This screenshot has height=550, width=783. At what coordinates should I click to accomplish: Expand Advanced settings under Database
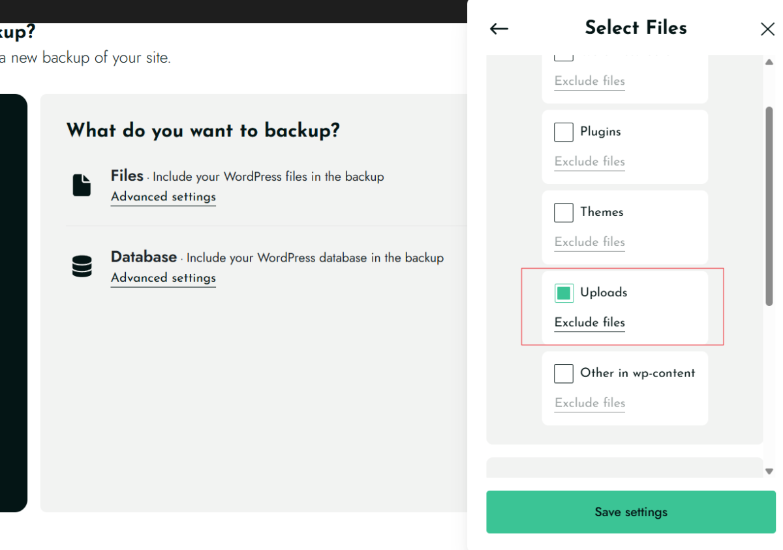(163, 277)
